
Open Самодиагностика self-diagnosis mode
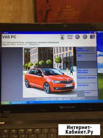(x=86, y=50)
